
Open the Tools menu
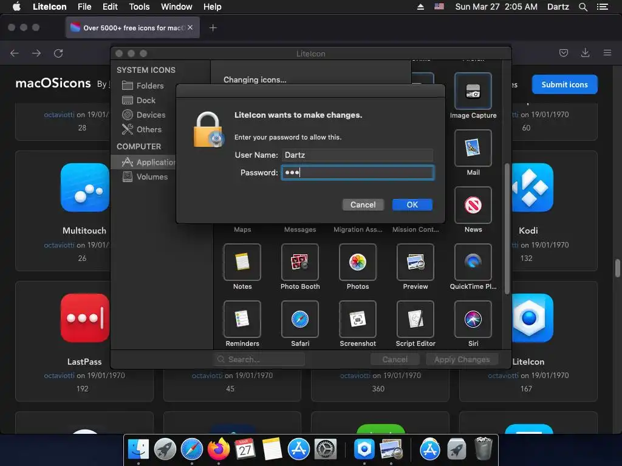tap(139, 7)
